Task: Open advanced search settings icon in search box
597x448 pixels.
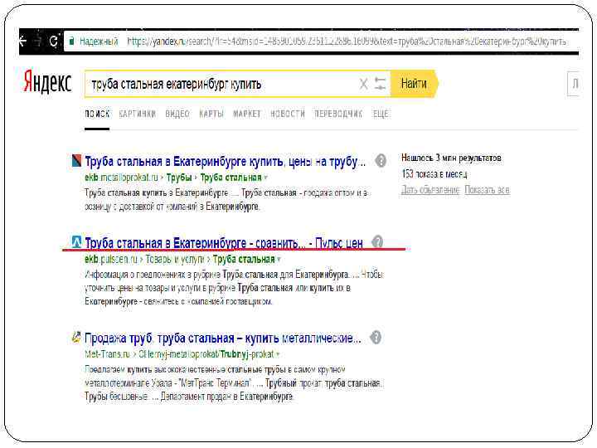Action: pyautogui.click(x=380, y=84)
